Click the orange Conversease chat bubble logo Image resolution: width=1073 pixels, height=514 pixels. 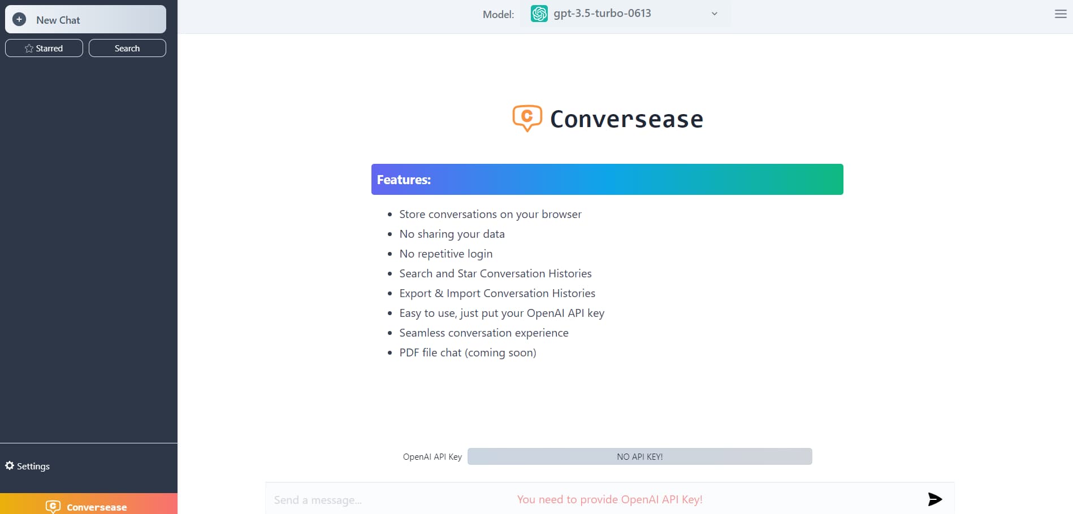[527, 118]
